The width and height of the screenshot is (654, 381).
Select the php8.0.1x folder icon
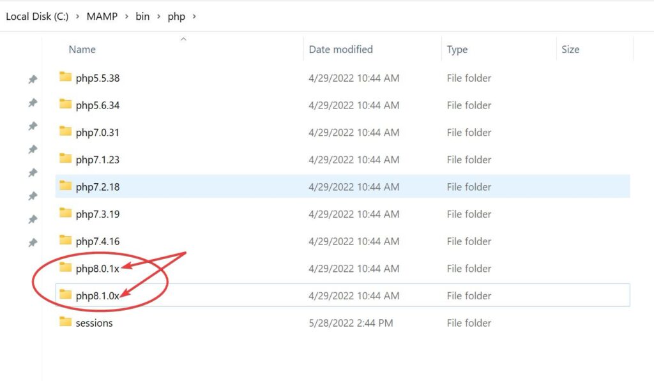click(65, 267)
